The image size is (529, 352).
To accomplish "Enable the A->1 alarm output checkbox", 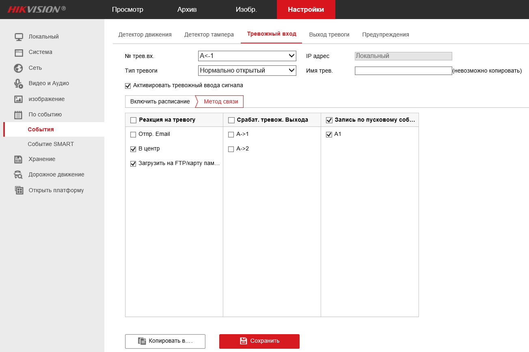I will coord(231,135).
